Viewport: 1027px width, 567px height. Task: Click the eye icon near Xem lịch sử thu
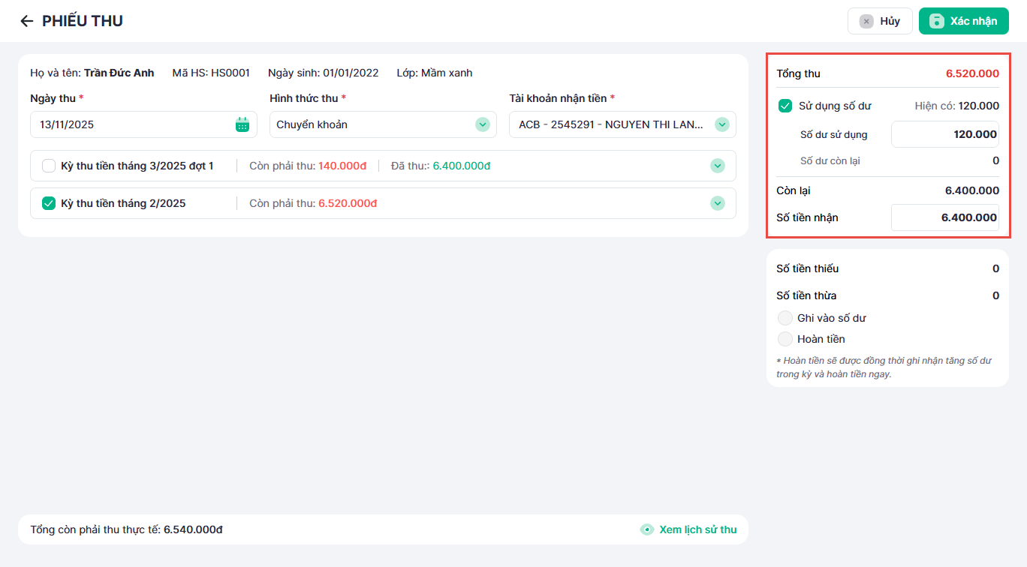click(x=646, y=529)
